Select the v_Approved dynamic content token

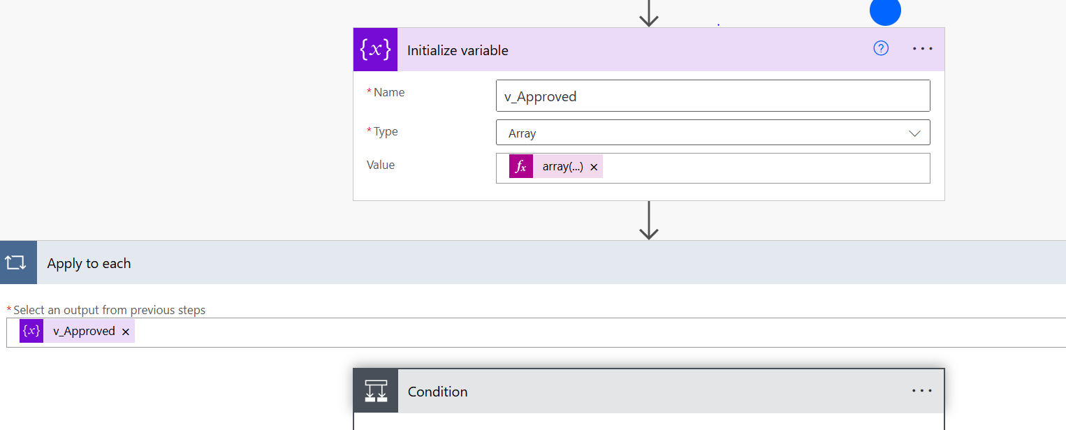coord(84,331)
